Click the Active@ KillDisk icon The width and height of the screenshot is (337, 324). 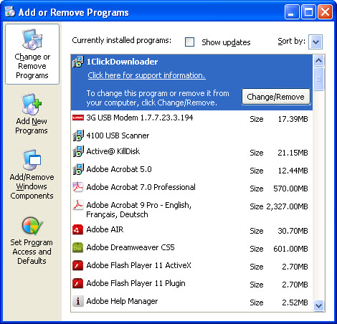point(78,151)
